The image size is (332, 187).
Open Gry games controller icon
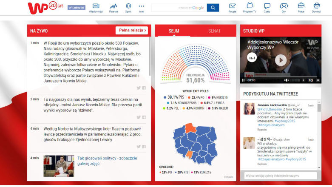pos(284,8)
